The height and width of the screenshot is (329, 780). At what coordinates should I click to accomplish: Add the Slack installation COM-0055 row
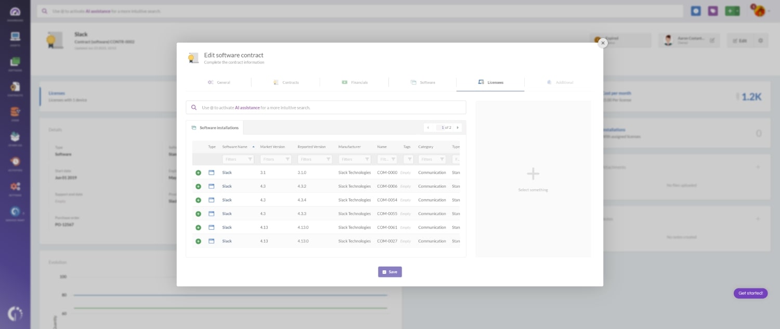(198, 214)
